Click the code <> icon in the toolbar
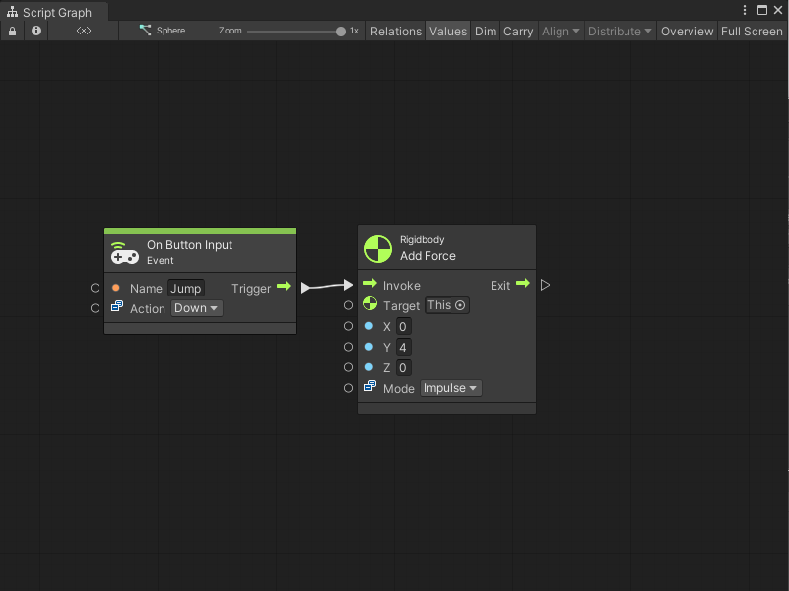The image size is (789, 591). point(83,31)
